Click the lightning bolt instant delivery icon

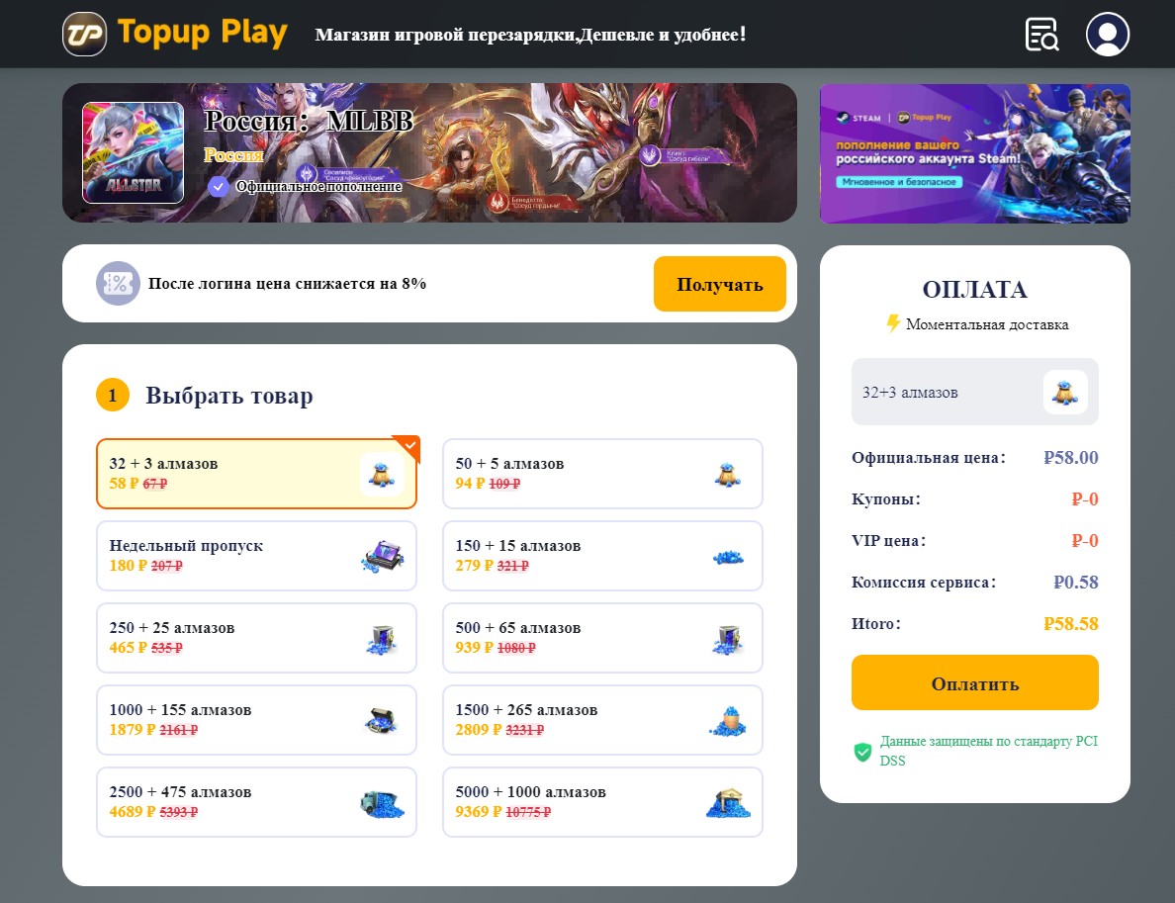892,323
